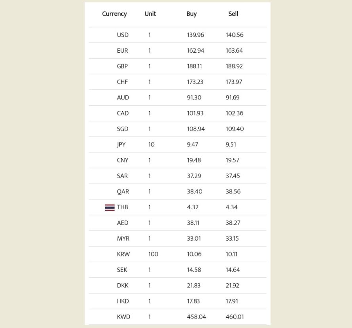
Task: Select the EUR currency code
Action: (123, 51)
